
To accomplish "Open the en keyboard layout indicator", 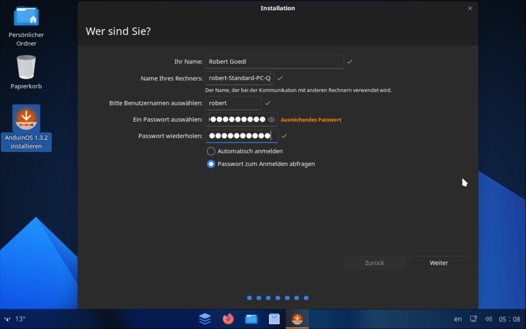I will pyautogui.click(x=458, y=319).
